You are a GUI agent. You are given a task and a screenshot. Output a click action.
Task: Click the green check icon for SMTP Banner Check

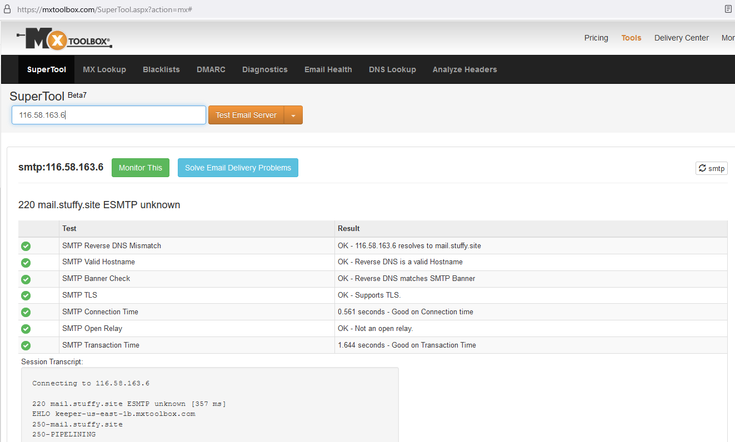pos(26,279)
